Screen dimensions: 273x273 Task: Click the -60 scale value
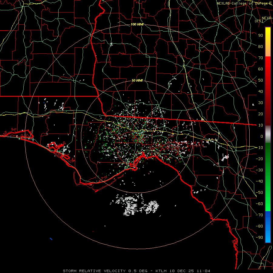(x=259, y=204)
